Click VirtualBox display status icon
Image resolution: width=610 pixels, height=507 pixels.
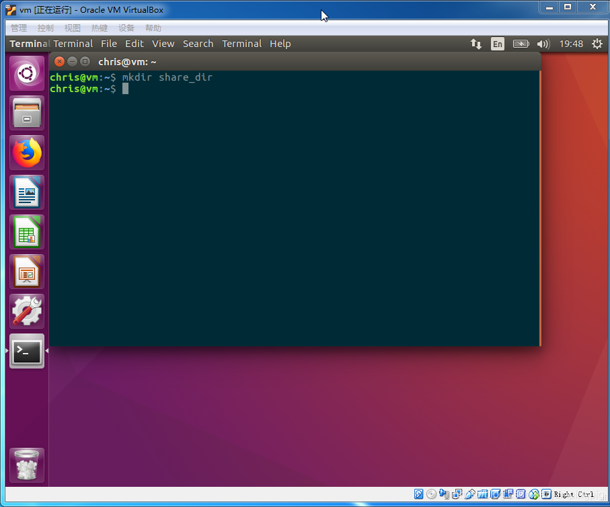496,494
